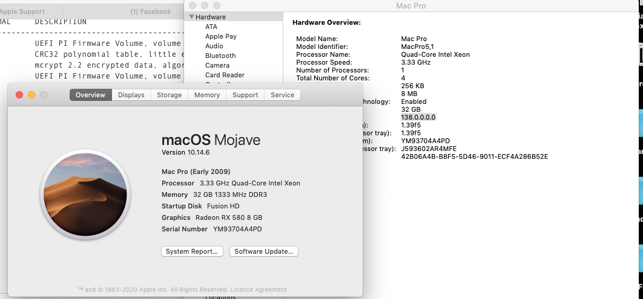The height and width of the screenshot is (299, 643).
Task: Click the macOS Mojave dune artwork
Action: tap(85, 193)
